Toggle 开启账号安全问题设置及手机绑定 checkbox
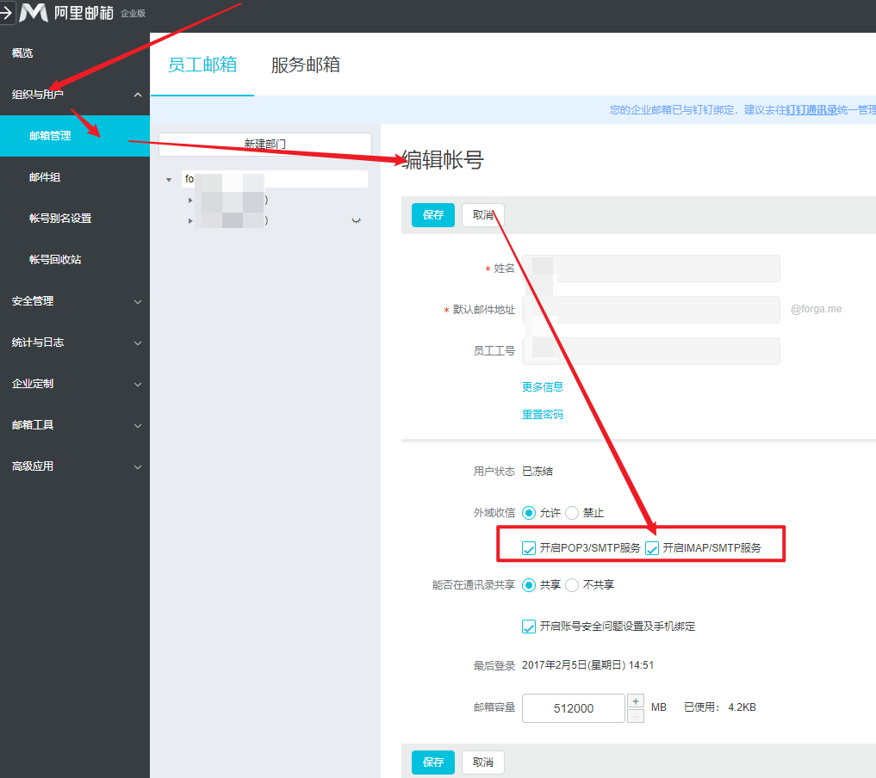 click(529, 627)
